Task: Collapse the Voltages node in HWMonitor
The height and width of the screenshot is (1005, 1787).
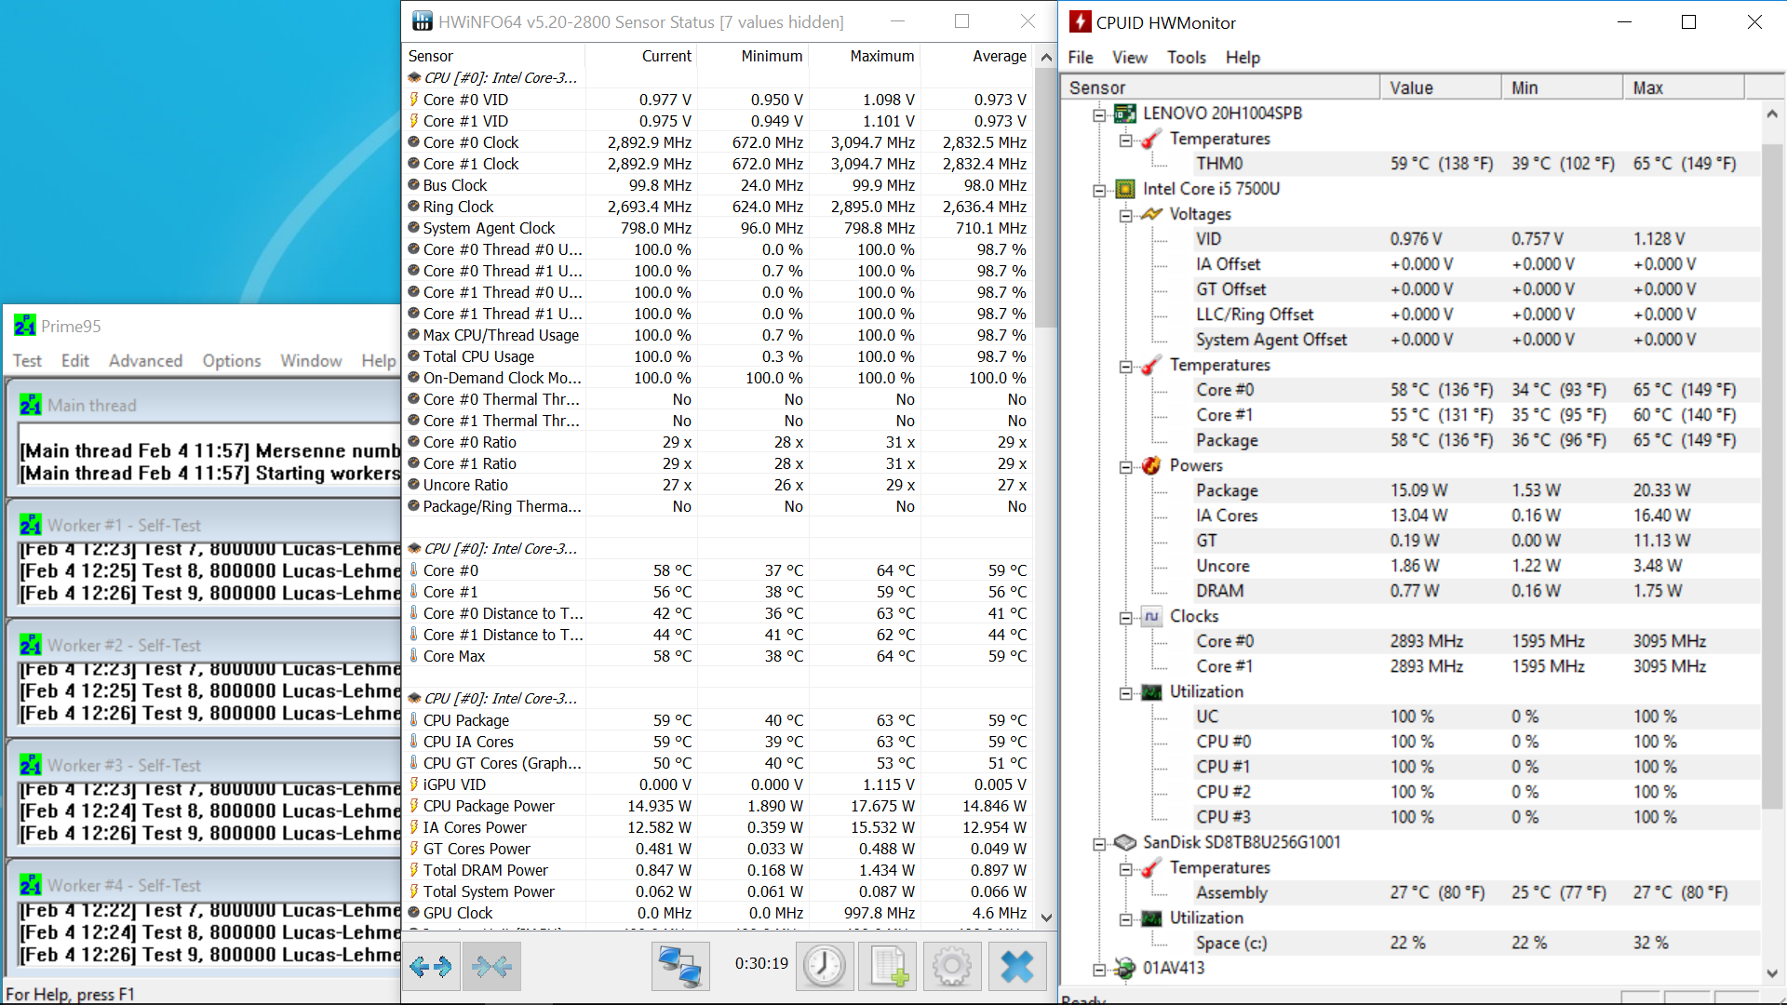Action: pos(1126,215)
